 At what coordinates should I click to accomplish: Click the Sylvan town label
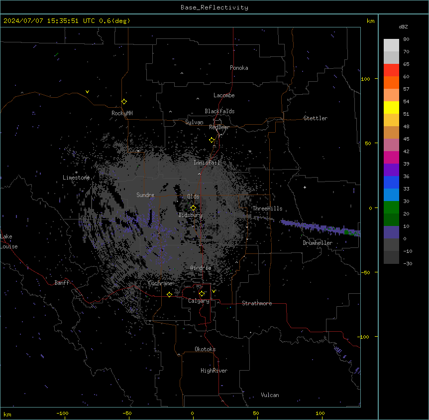point(194,122)
